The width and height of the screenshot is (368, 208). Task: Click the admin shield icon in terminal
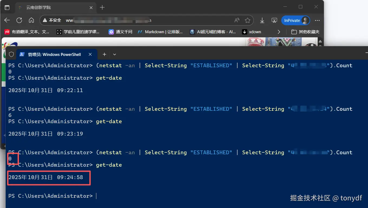pyautogui.click(x=11, y=54)
